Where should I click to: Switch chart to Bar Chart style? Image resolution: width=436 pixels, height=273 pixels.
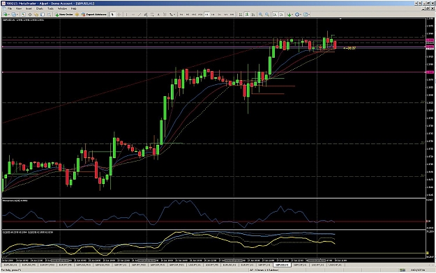(x=241, y=15)
